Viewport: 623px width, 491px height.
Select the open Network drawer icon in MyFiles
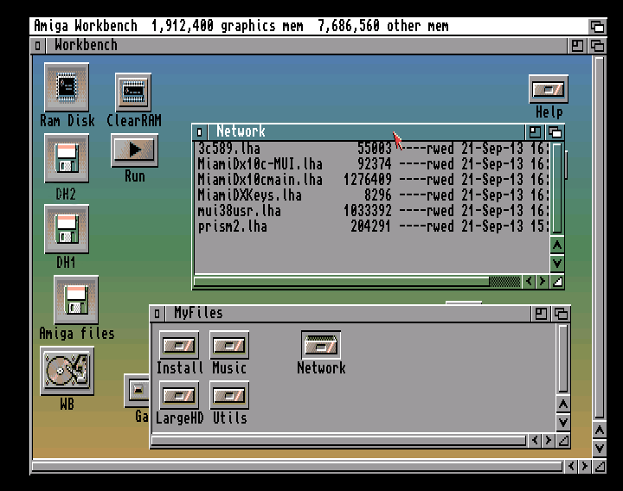point(321,345)
